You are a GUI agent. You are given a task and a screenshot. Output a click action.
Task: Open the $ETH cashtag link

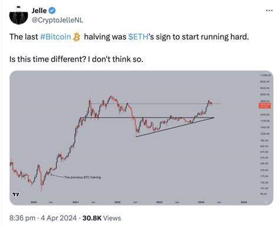(x=138, y=37)
